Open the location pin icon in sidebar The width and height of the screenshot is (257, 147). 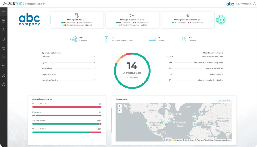(x=4, y=21)
